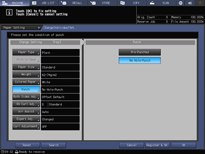Switch to the JOB LIST tab

click(44, 3)
